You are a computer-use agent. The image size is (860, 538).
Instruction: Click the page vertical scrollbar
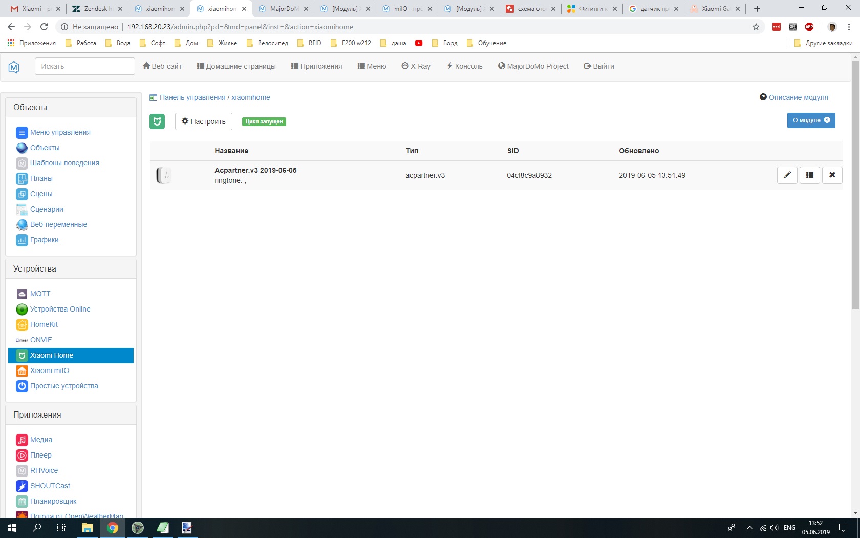coord(855,185)
